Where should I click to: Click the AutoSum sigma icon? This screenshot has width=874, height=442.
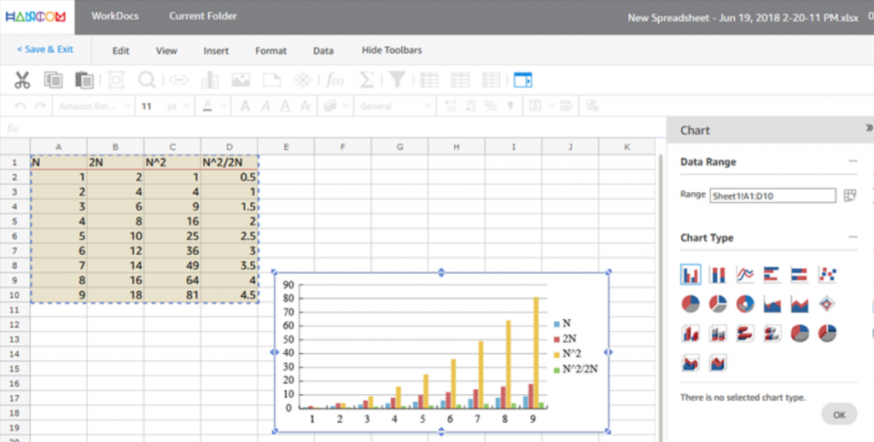[x=366, y=80]
